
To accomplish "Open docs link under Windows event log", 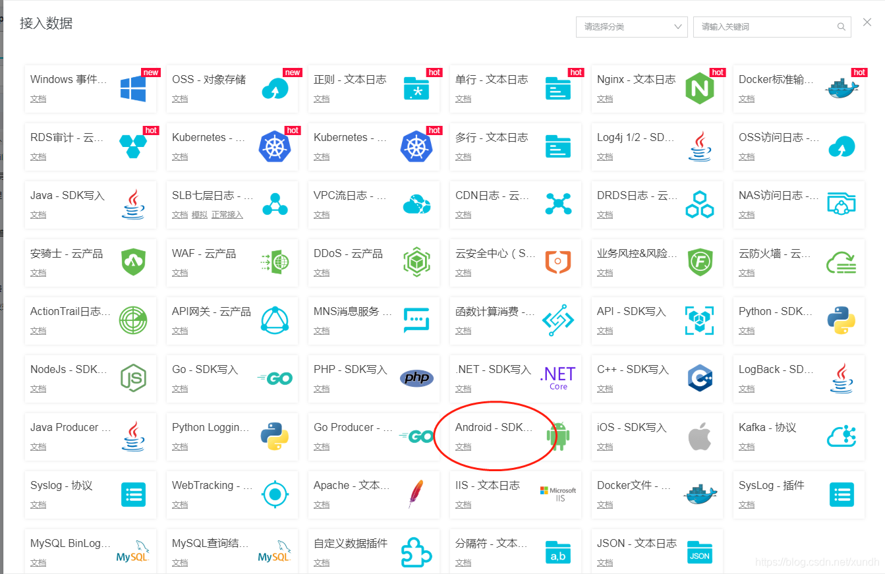I will 38,99.
